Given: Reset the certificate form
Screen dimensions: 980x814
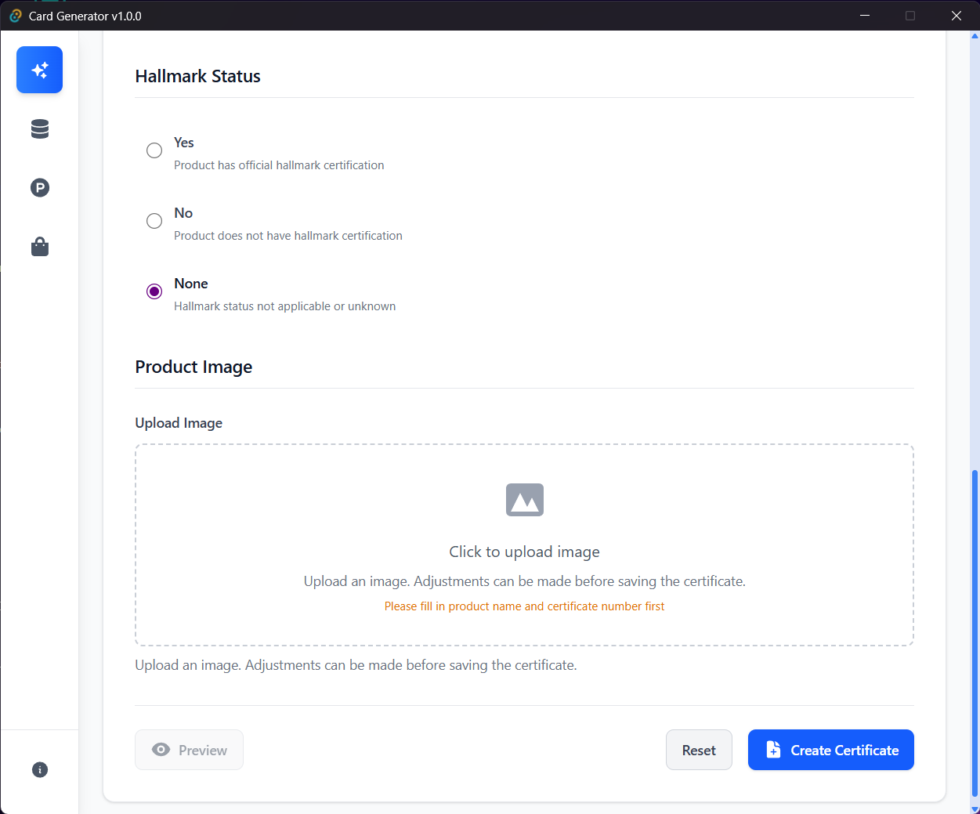Looking at the screenshot, I should [698, 749].
